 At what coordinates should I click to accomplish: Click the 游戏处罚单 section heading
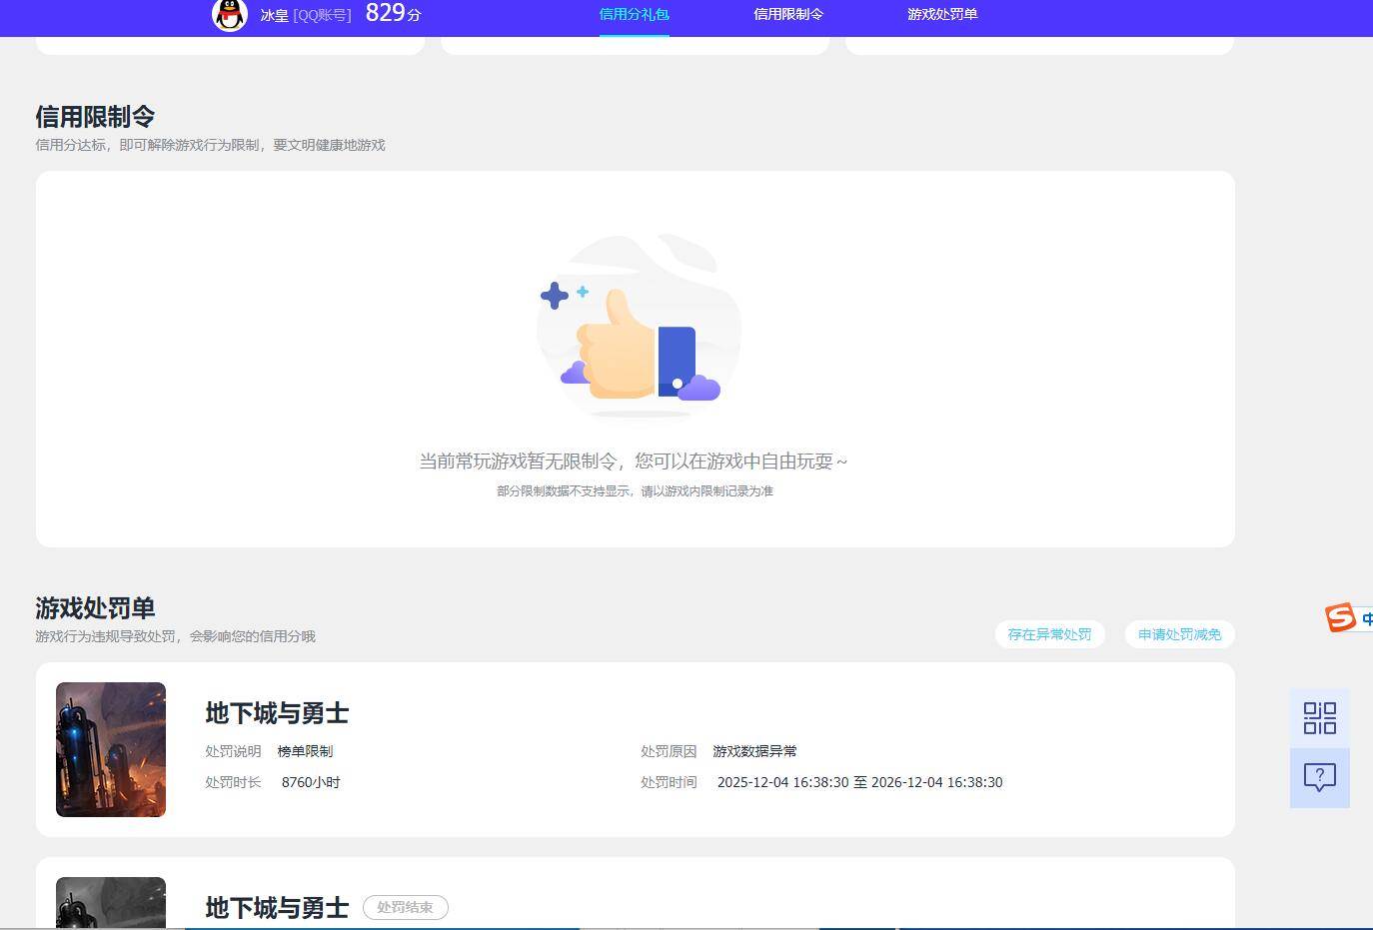click(x=95, y=607)
